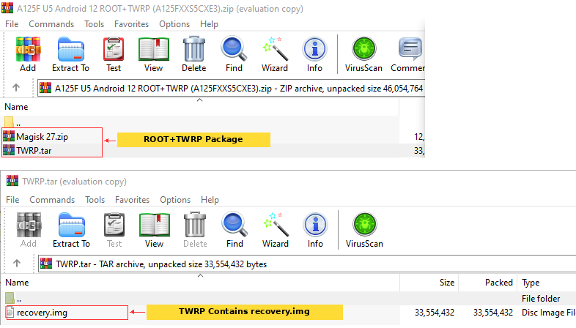This screenshot has height=328, width=576.
Task: Select TWRP.tar file in ZIP archive
Action: click(x=34, y=151)
